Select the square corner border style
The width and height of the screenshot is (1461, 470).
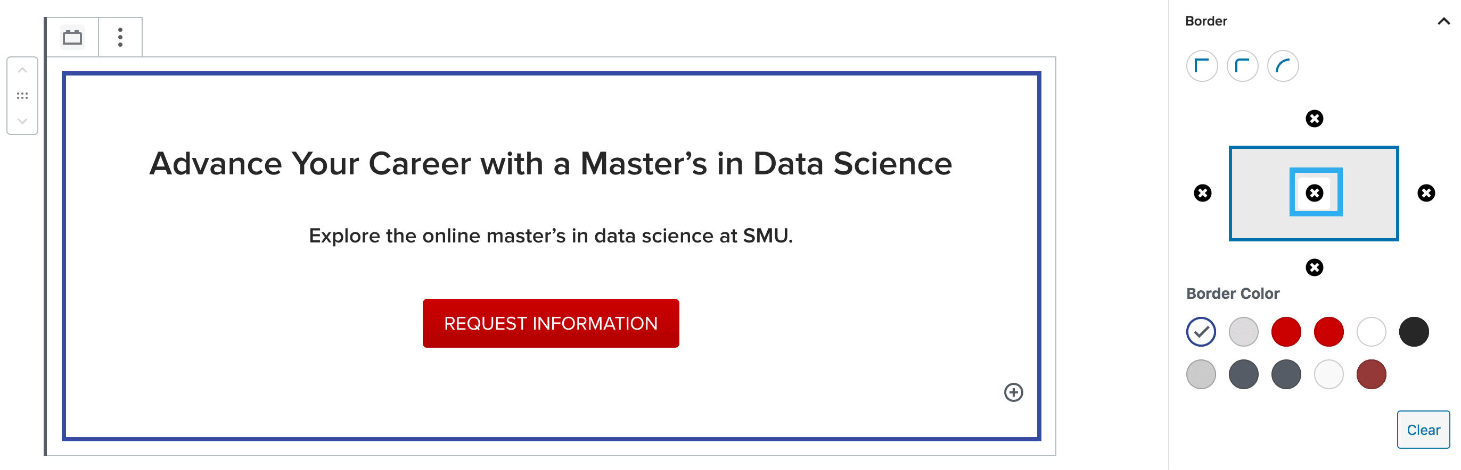(1201, 66)
